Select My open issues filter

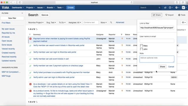point(8,29)
